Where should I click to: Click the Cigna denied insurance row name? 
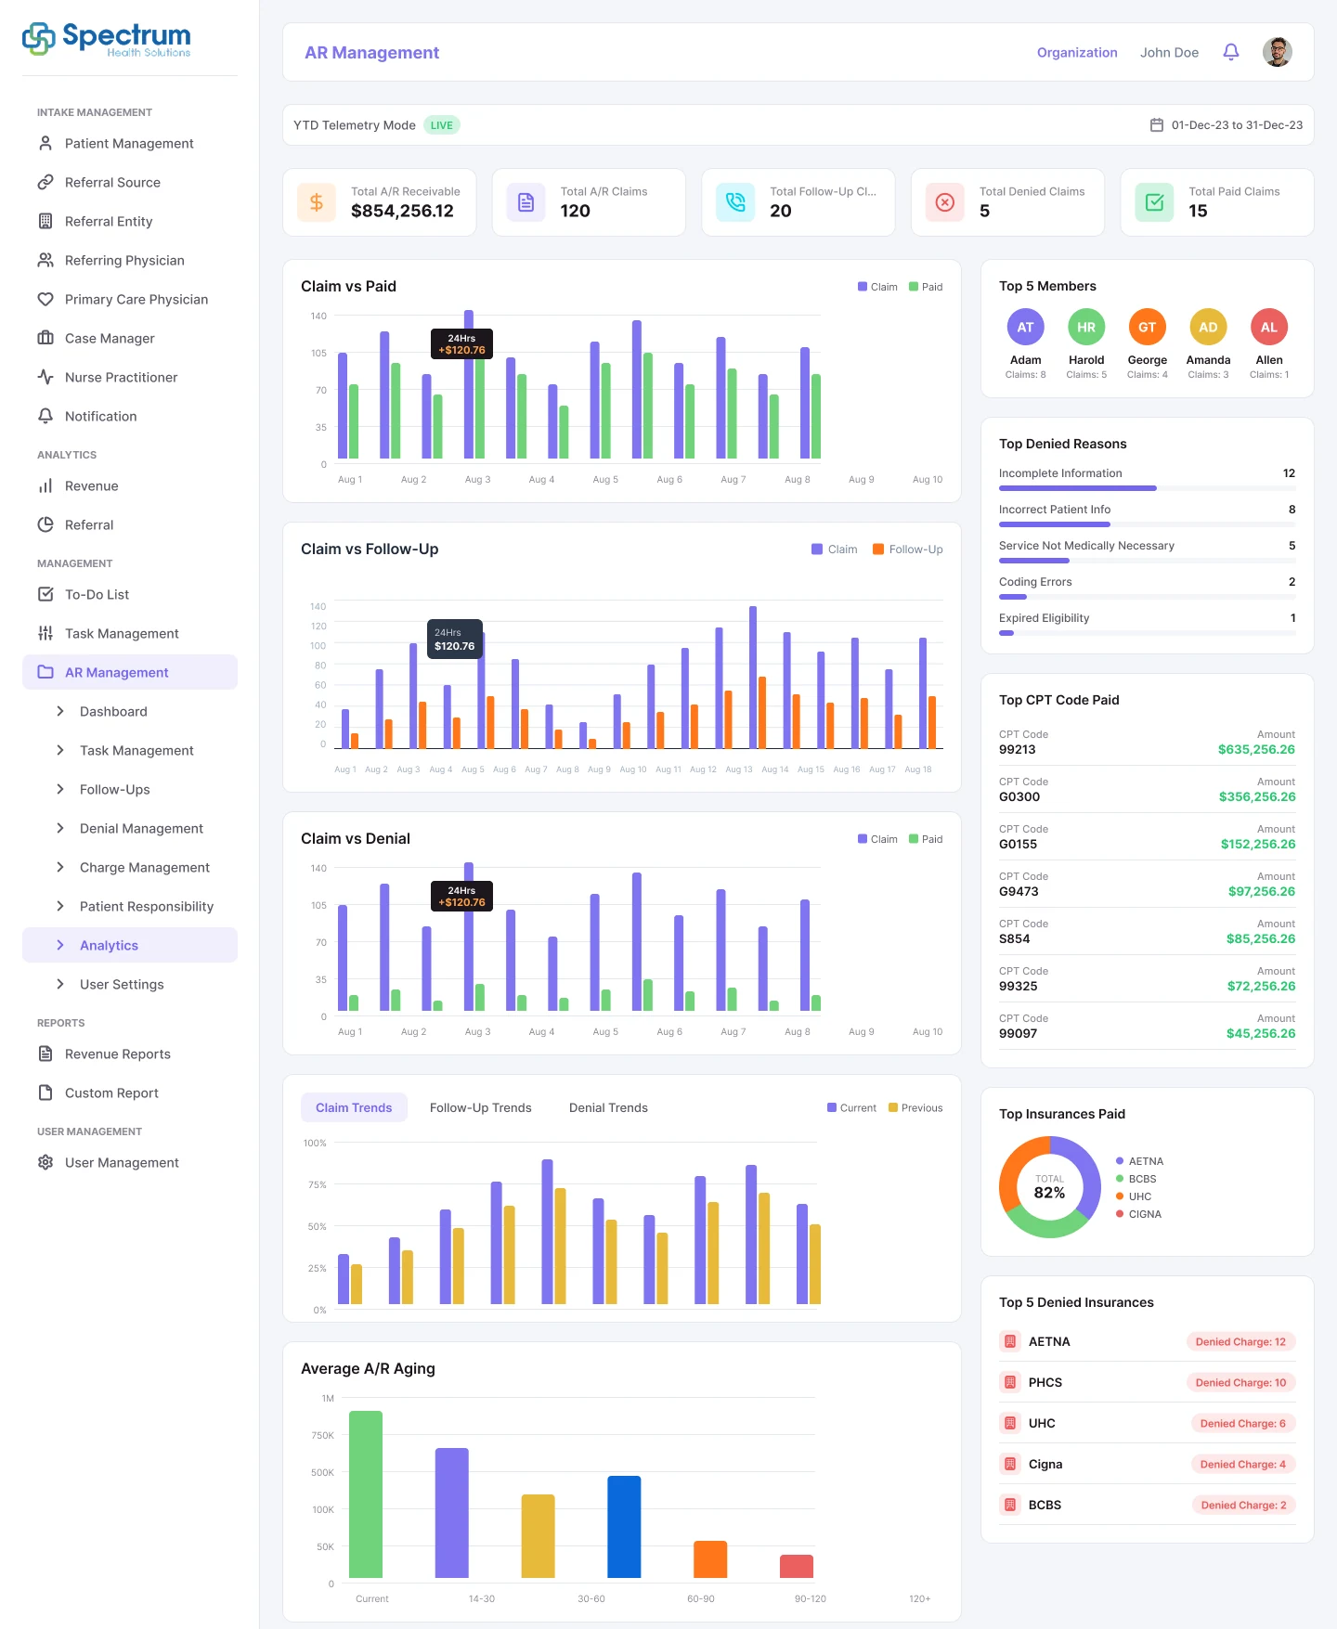[x=1045, y=1465]
